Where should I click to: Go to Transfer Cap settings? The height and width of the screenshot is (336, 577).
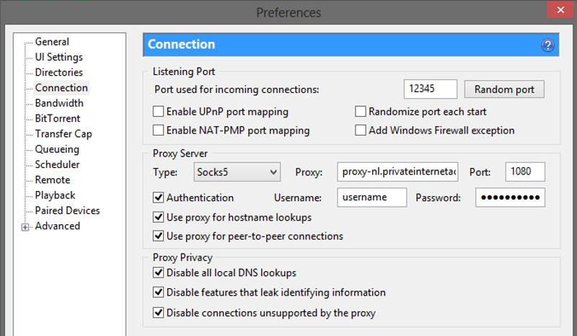63,134
